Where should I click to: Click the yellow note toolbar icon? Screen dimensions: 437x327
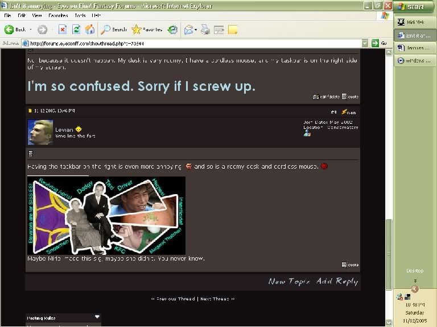pyautogui.click(x=233, y=30)
